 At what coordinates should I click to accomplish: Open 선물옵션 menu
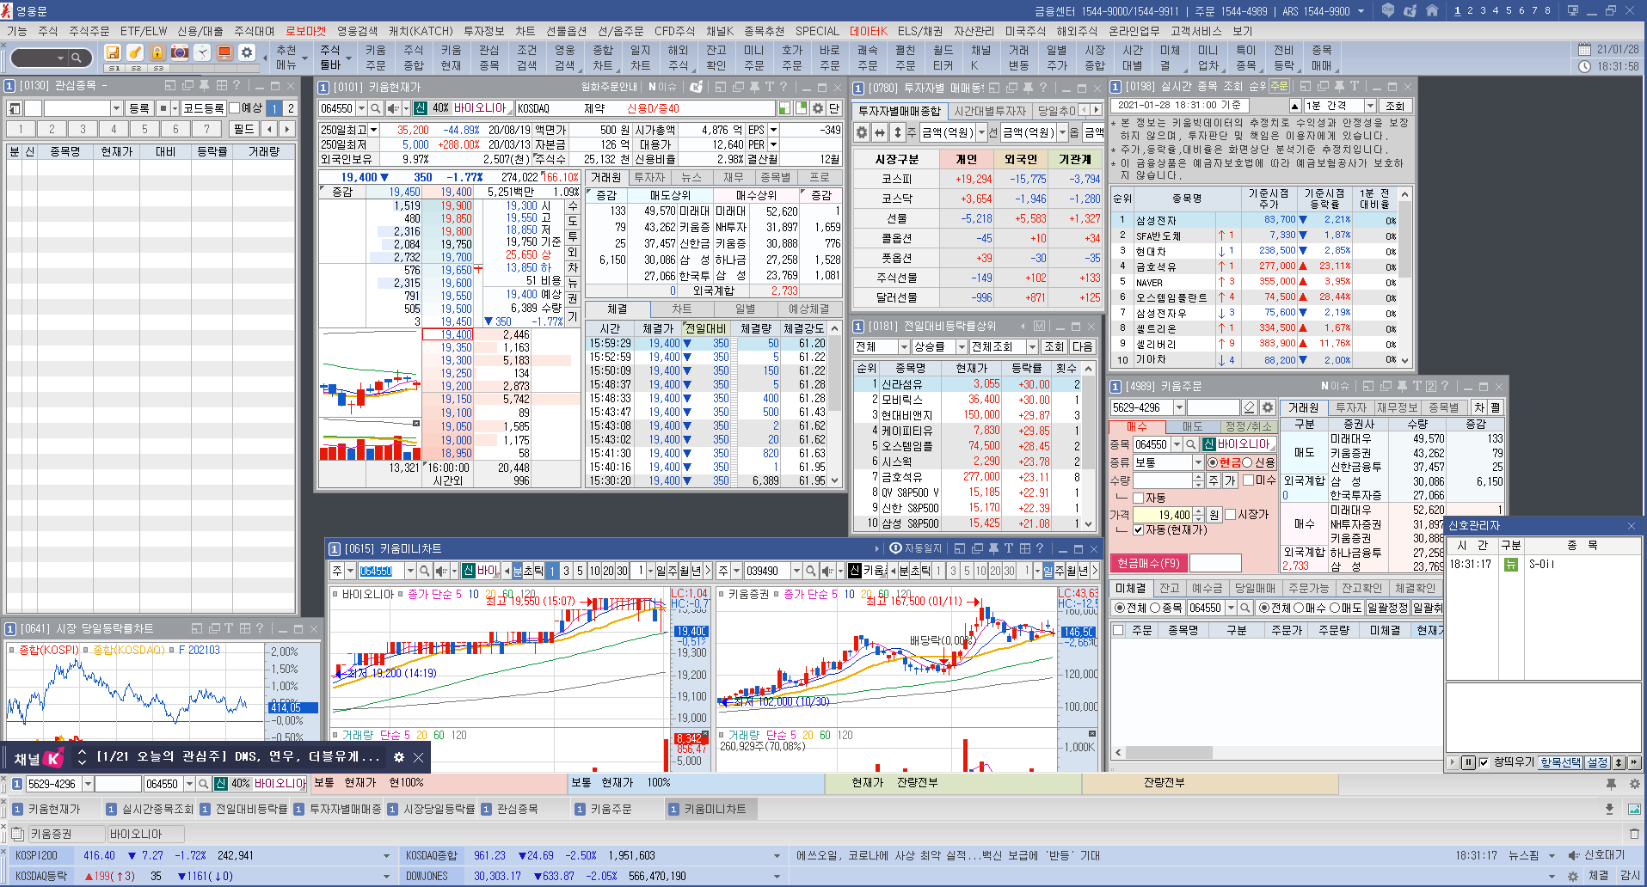tap(566, 31)
